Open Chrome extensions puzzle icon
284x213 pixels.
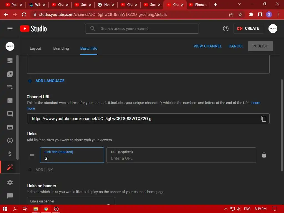(251, 14)
